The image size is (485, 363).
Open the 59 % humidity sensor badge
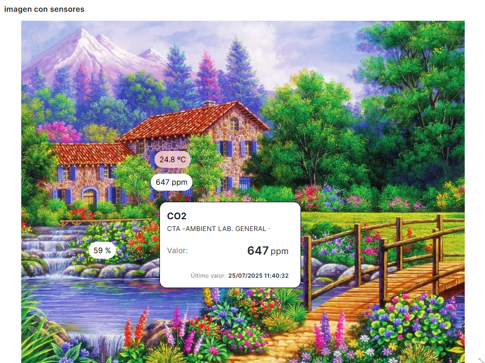pos(102,250)
